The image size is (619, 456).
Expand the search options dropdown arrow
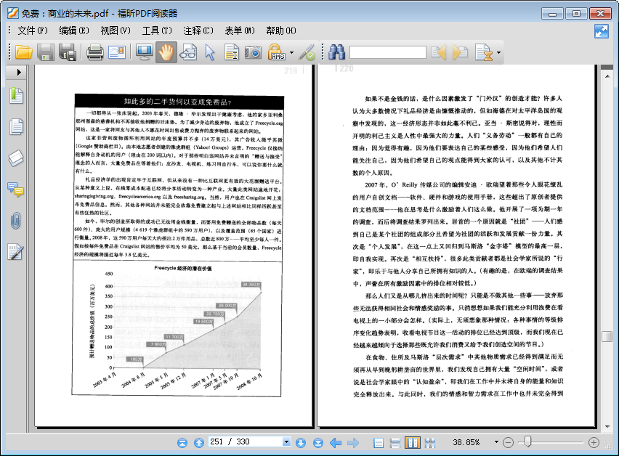tap(498, 52)
